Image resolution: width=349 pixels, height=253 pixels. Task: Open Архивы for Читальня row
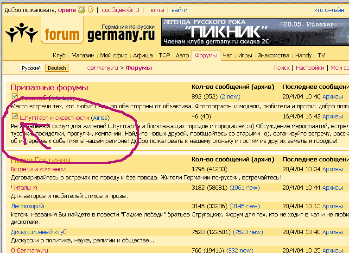(x=332, y=188)
